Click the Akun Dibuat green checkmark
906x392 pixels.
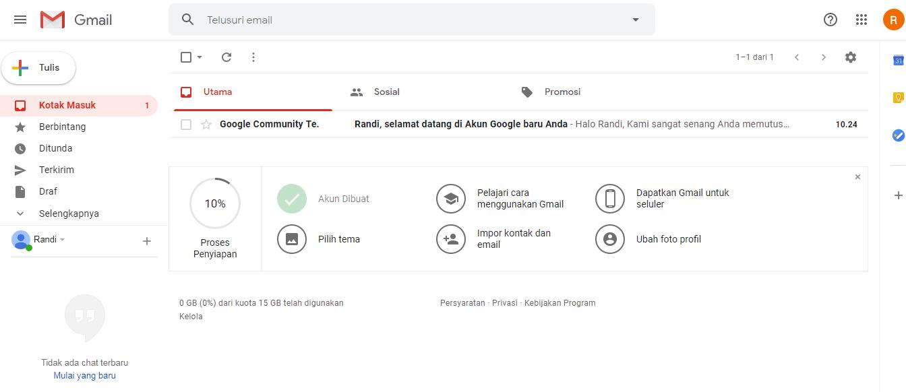(292, 199)
